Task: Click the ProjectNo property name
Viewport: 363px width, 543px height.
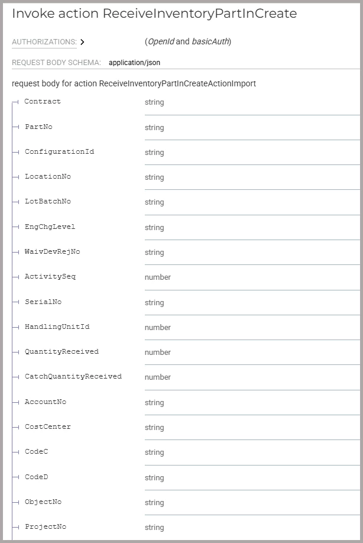Action: (x=45, y=527)
